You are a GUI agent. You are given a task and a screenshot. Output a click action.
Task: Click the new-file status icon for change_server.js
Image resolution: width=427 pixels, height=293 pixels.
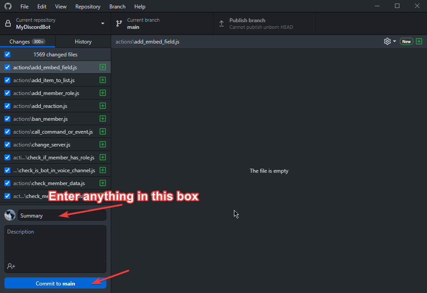[x=103, y=145]
